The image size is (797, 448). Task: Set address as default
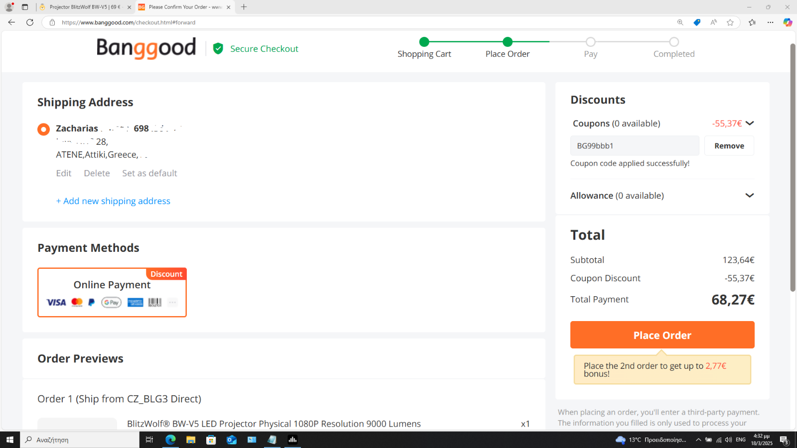(x=149, y=173)
